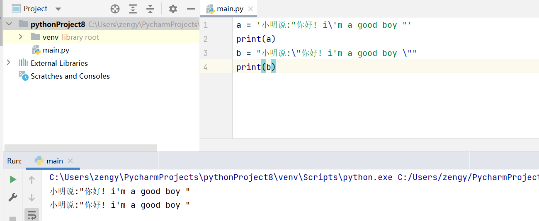Click the up arrow in Run toolbar
This screenshot has height=221, width=539.
32,179
